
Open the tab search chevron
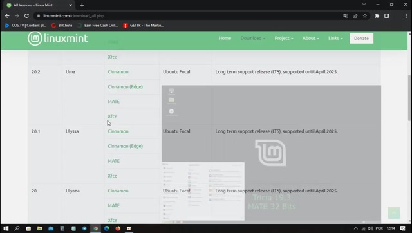coord(364,5)
